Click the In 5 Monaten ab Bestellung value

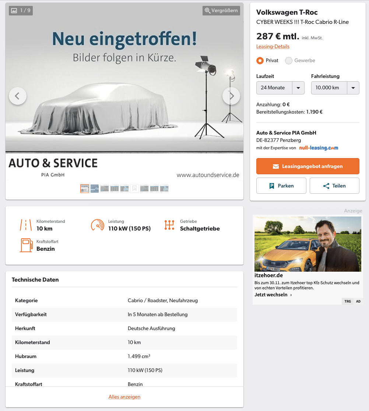(158, 315)
